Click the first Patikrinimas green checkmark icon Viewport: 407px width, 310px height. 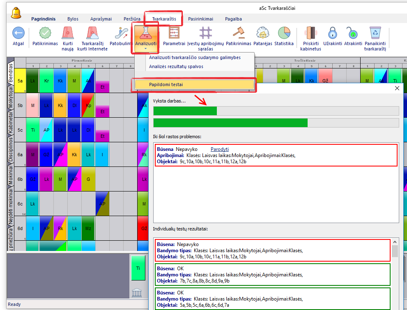[45, 34]
